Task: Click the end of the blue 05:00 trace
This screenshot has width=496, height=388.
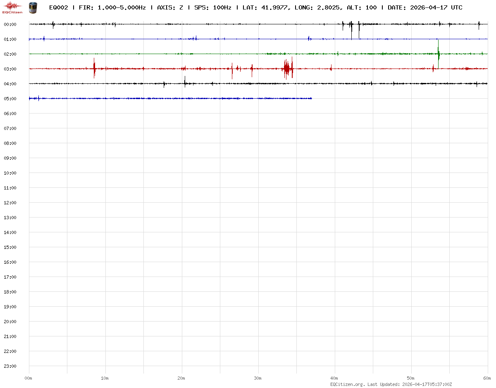Action: tap(311, 98)
